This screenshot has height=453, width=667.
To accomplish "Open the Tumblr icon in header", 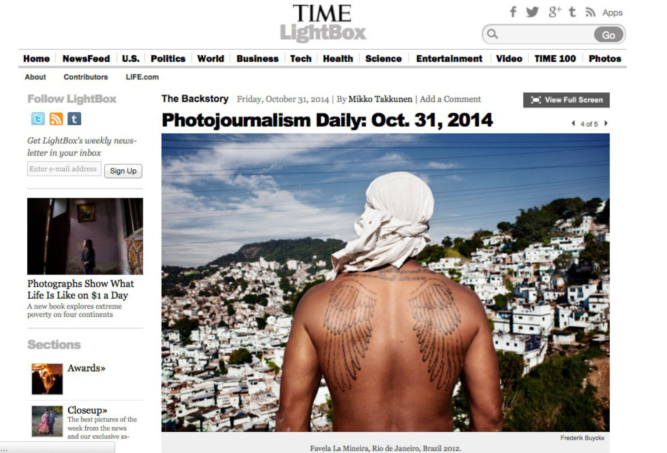I will click(x=572, y=12).
